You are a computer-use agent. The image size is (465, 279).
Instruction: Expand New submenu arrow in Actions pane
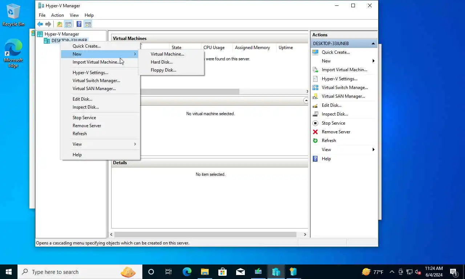coord(373,61)
